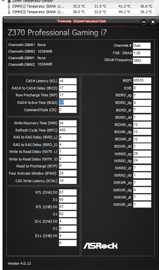Click the 35.5 °C value for DIMM[1]

click(x=79, y=6)
